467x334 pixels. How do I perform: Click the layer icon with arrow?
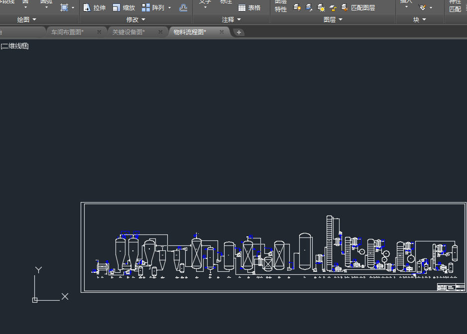tap(309, 7)
